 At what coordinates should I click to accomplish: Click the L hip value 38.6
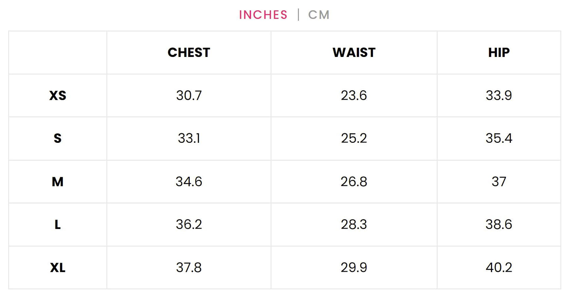click(x=499, y=225)
